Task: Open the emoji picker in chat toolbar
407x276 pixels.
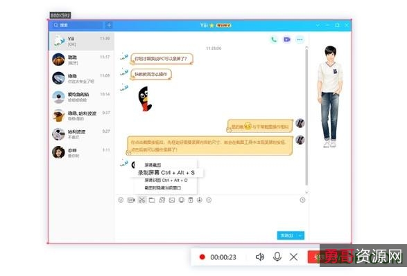Action: coord(121,200)
